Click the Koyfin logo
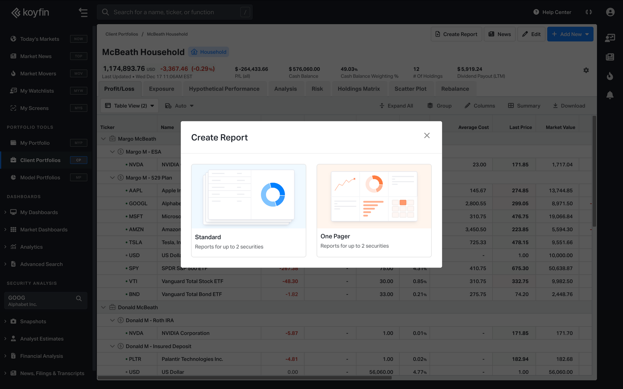Screen dimensions: 623x389 (x=30, y=12)
